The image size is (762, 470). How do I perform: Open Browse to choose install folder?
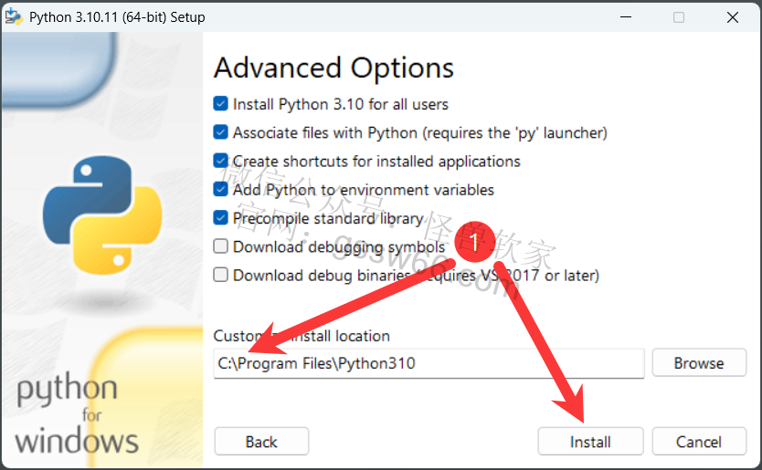[699, 362]
